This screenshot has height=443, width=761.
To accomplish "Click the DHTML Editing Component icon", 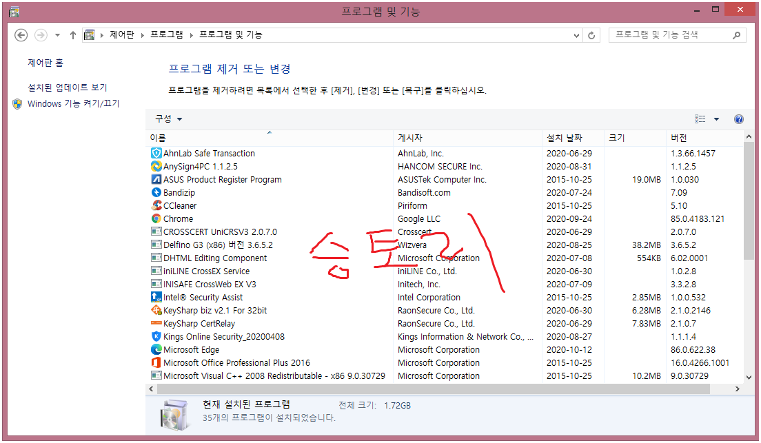I will (156, 258).
